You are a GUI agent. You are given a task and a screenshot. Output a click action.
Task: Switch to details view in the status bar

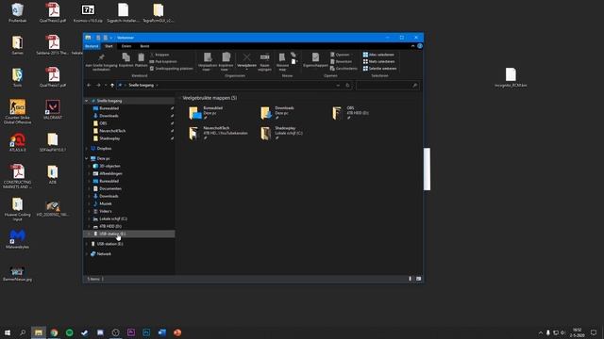click(410, 279)
